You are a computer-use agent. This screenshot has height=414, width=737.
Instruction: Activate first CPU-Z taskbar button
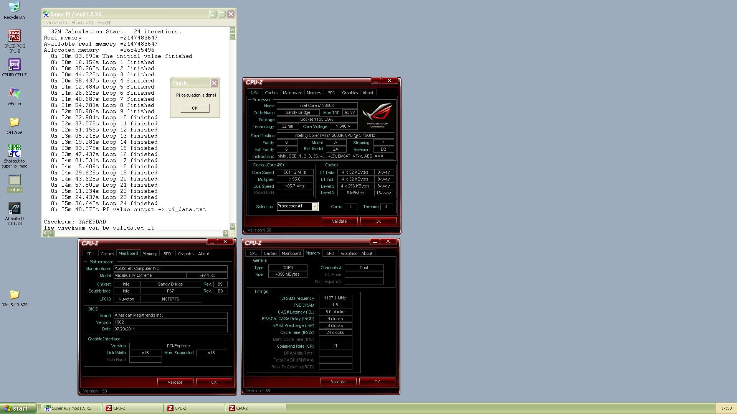[x=133, y=408]
